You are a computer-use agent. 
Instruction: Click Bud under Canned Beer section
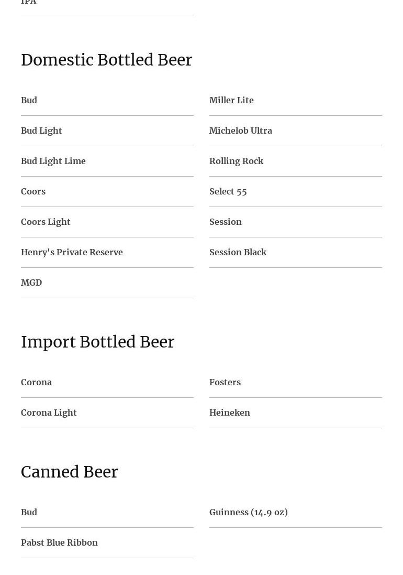[x=29, y=512]
